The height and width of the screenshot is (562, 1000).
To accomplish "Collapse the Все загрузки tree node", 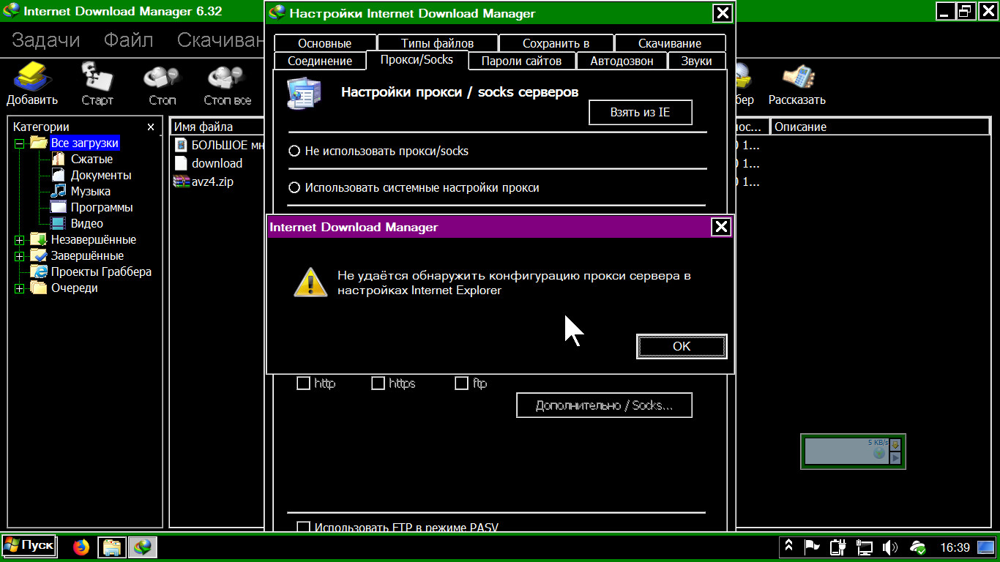I will tap(20, 143).
